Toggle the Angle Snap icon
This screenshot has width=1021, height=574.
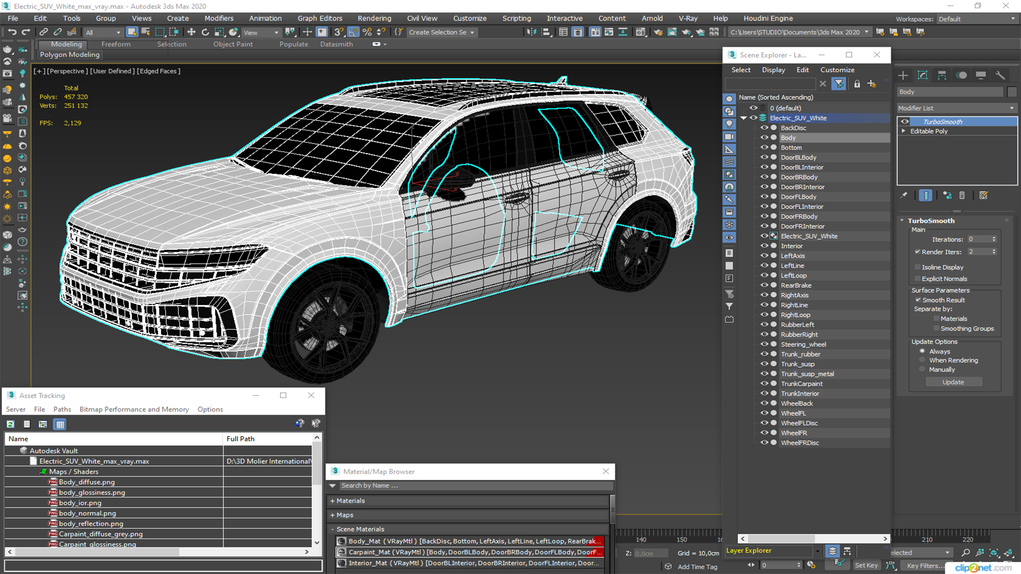tap(354, 32)
